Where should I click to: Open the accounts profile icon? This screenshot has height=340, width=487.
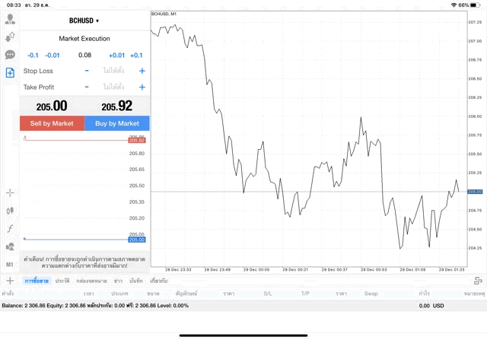click(10, 19)
